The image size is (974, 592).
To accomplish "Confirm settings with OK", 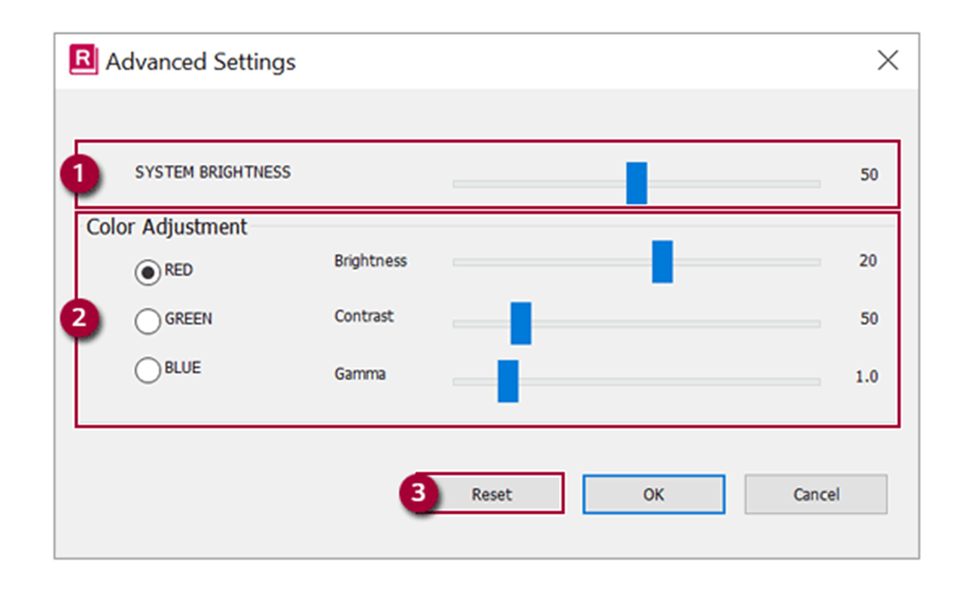I will coord(653,494).
